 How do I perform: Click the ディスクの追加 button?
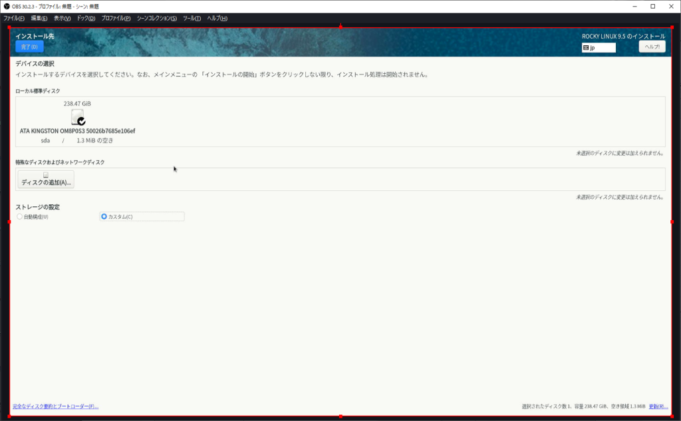[x=46, y=180]
